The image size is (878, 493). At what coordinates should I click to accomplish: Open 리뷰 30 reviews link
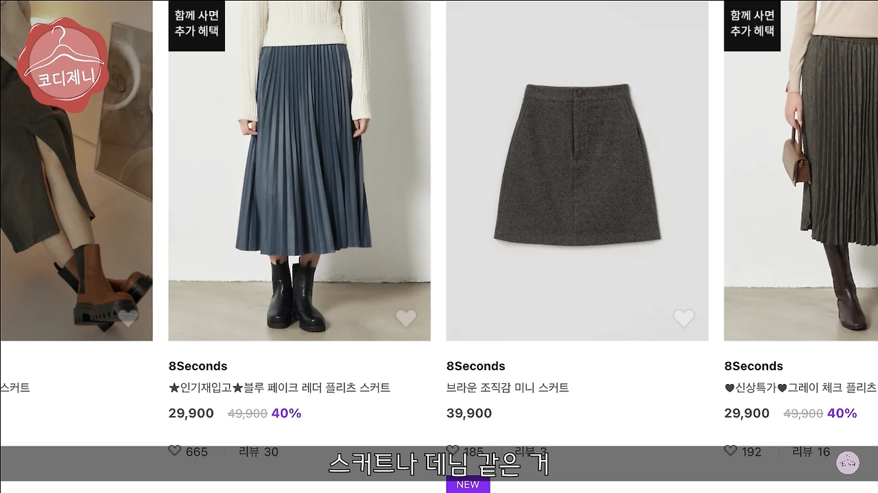click(259, 452)
